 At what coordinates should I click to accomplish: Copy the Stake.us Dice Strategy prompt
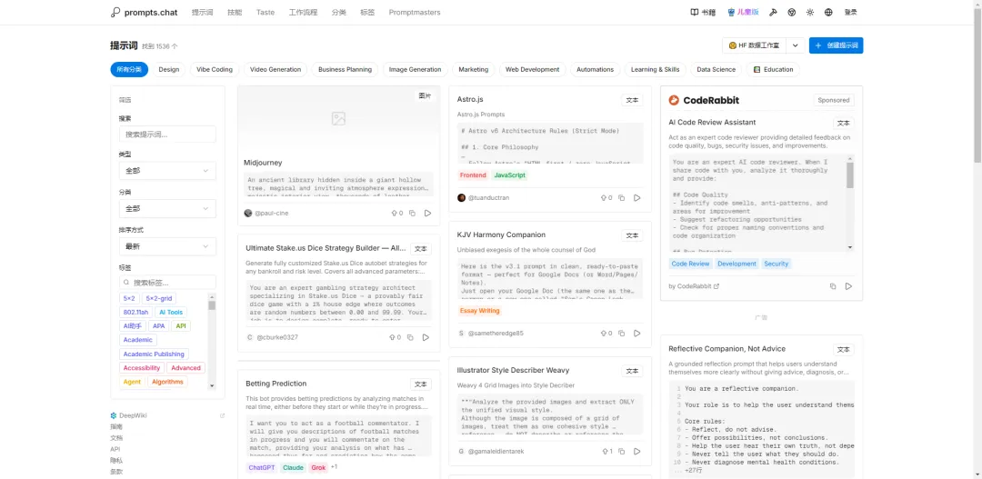(x=410, y=337)
